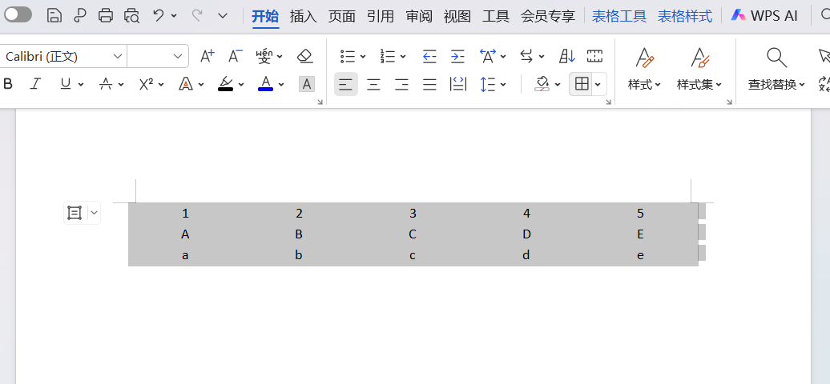830x384 pixels.
Task: Pick the black highlight color pen
Action: 226,83
